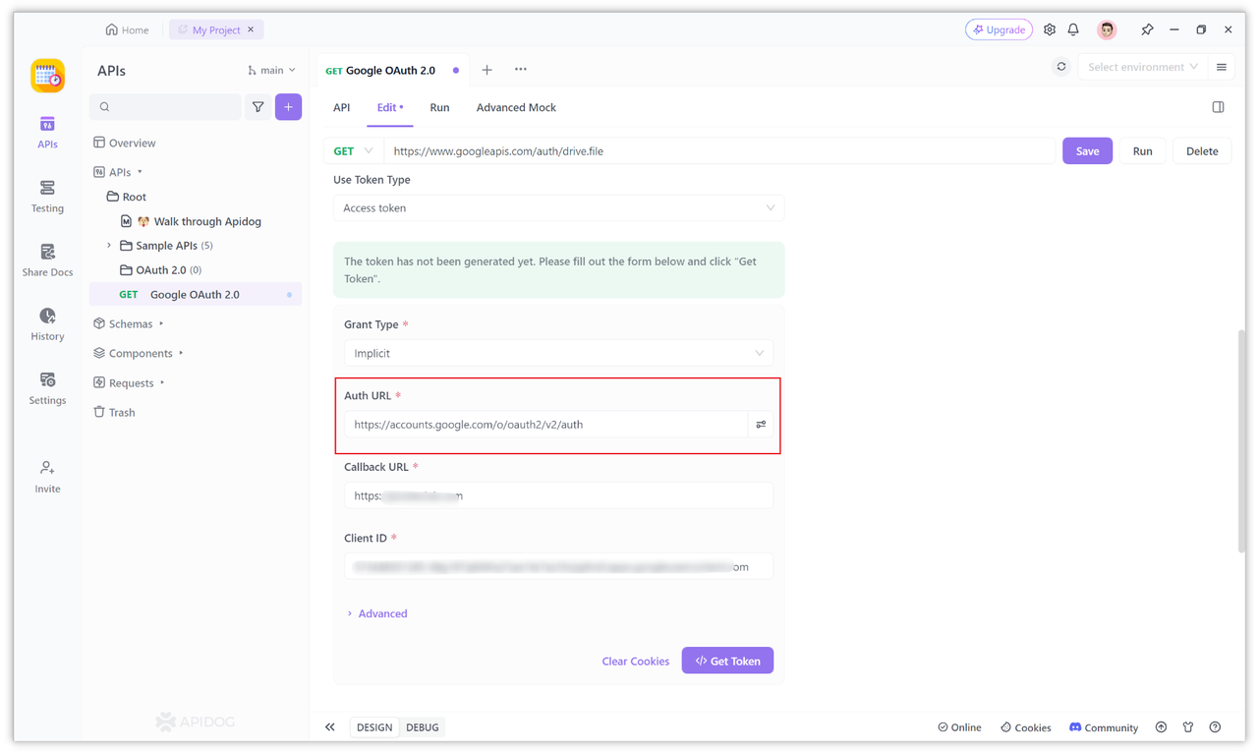Click the Run button next to Save
Image resolution: width=1258 pixels, height=752 pixels.
pos(1142,151)
